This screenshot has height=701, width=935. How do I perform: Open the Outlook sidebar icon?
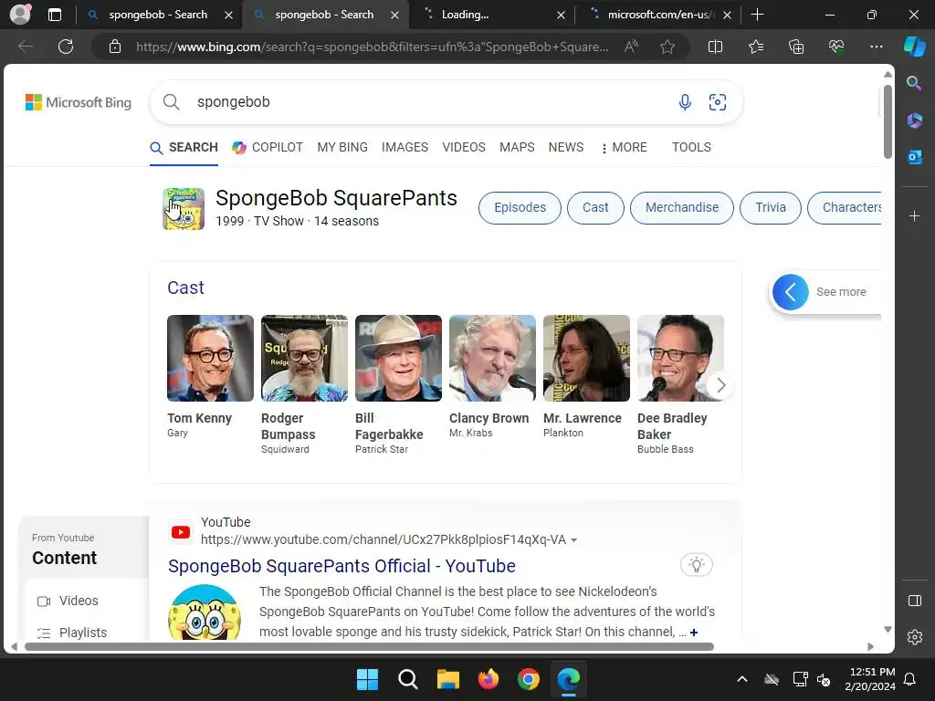point(914,157)
